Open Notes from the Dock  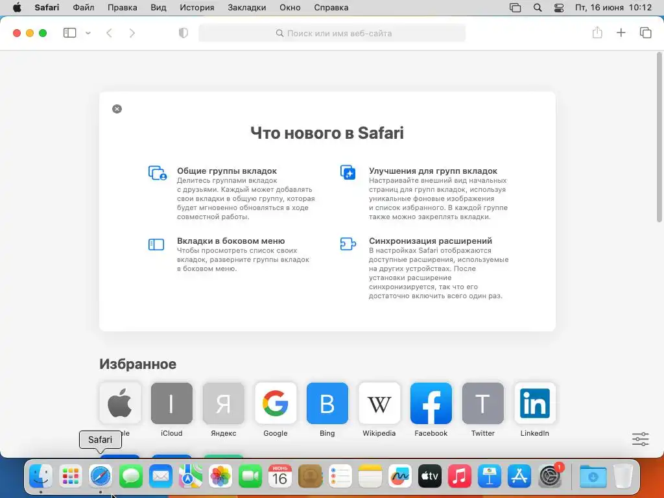pyautogui.click(x=370, y=477)
